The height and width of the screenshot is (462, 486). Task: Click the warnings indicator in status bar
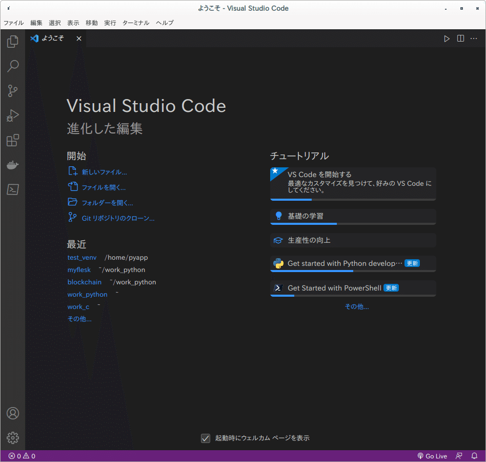(x=29, y=456)
